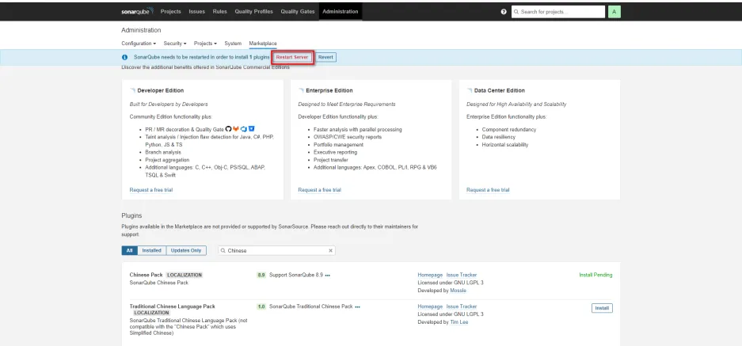Install the Traditional Chinese Language Pack

pos(602,308)
